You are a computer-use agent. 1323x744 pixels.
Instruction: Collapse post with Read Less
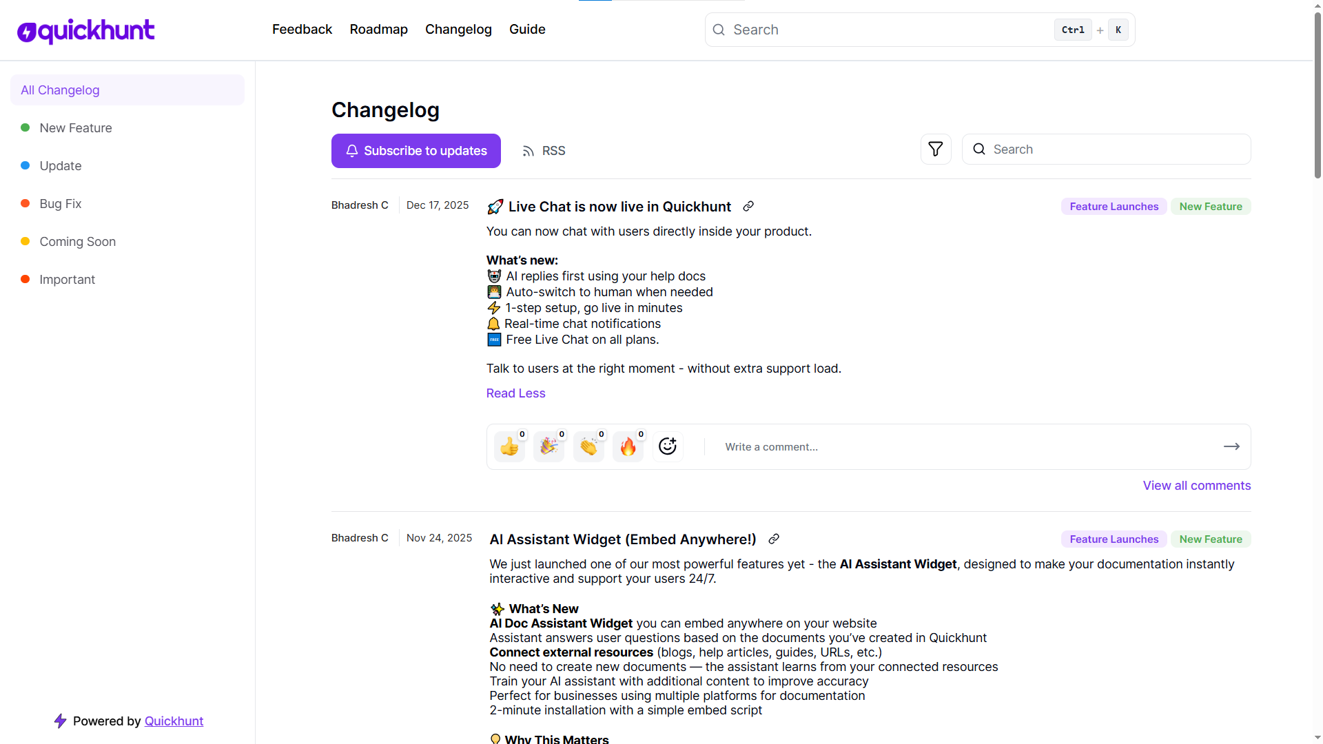515,393
